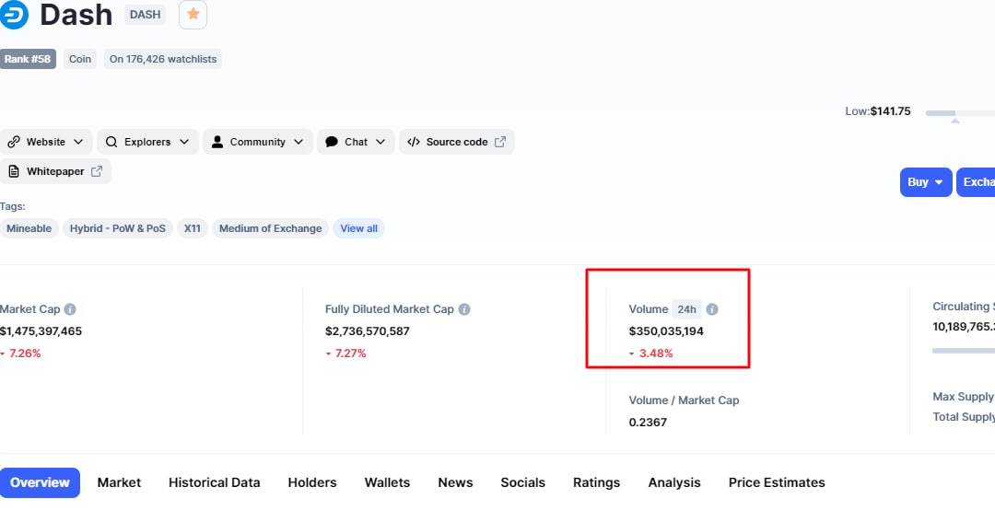Click the Hybrid - PoW & PoS tag
Image resolution: width=995 pixels, height=510 pixels.
[x=117, y=228]
